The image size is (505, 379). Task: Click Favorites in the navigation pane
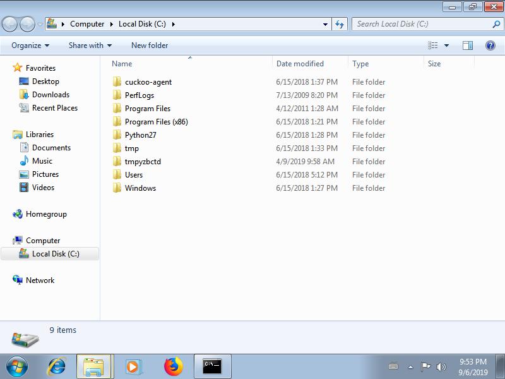click(x=40, y=68)
